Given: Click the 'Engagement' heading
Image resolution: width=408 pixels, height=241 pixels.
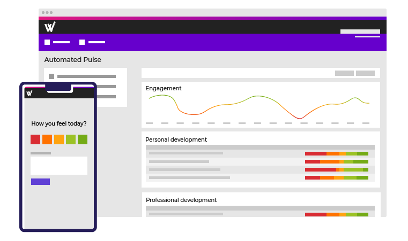Looking at the screenshot, I should click(163, 88).
